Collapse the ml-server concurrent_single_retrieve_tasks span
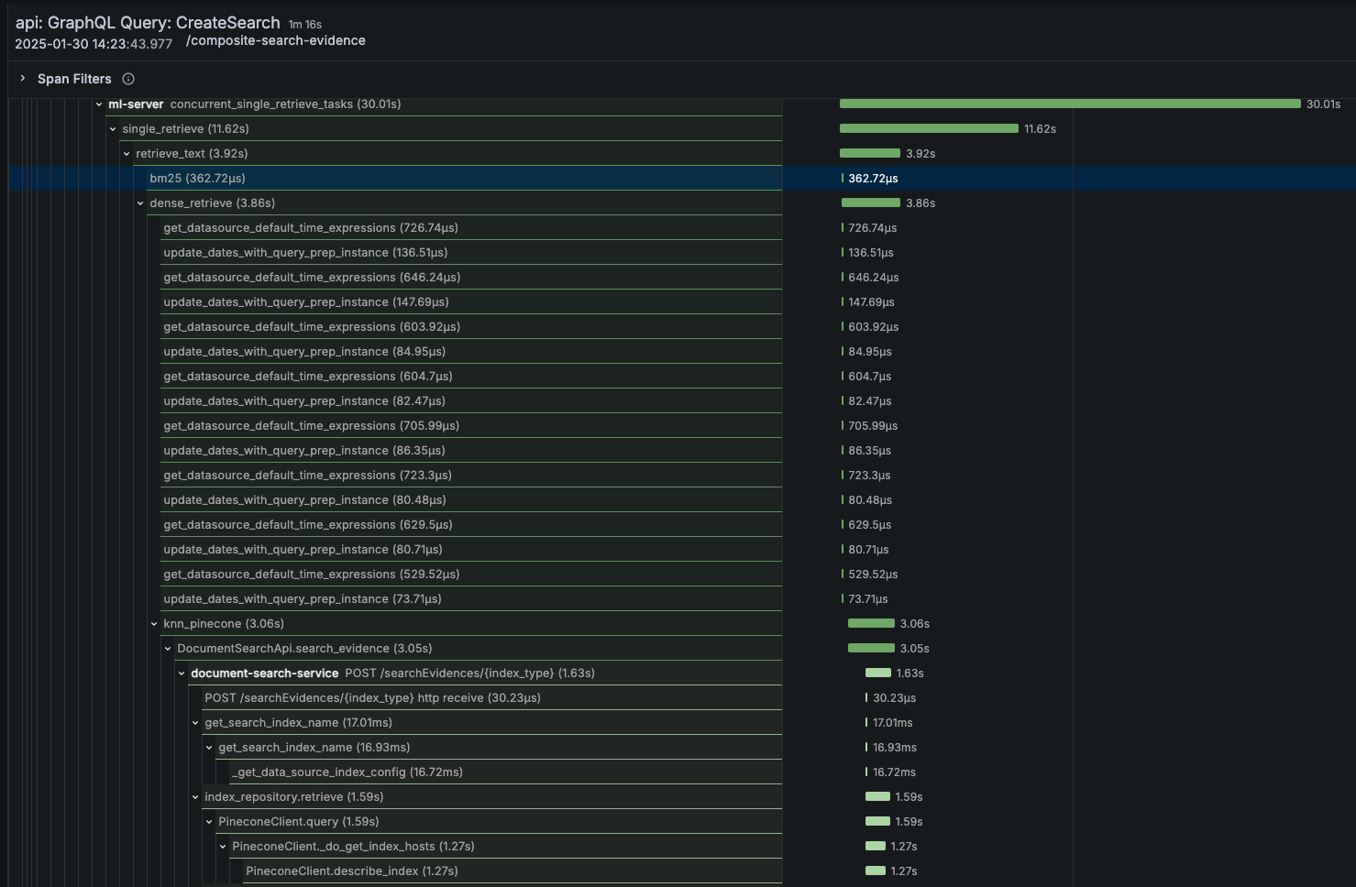Viewport: 1356px width, 887px height. point(99,104)
